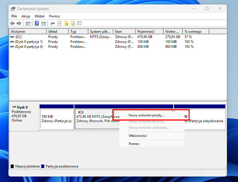The height and width of the screenshot is (182, 238).
Task: Click the Forward arrow toolbar icon
Action: pyautogui.click(x=19, y=23)
